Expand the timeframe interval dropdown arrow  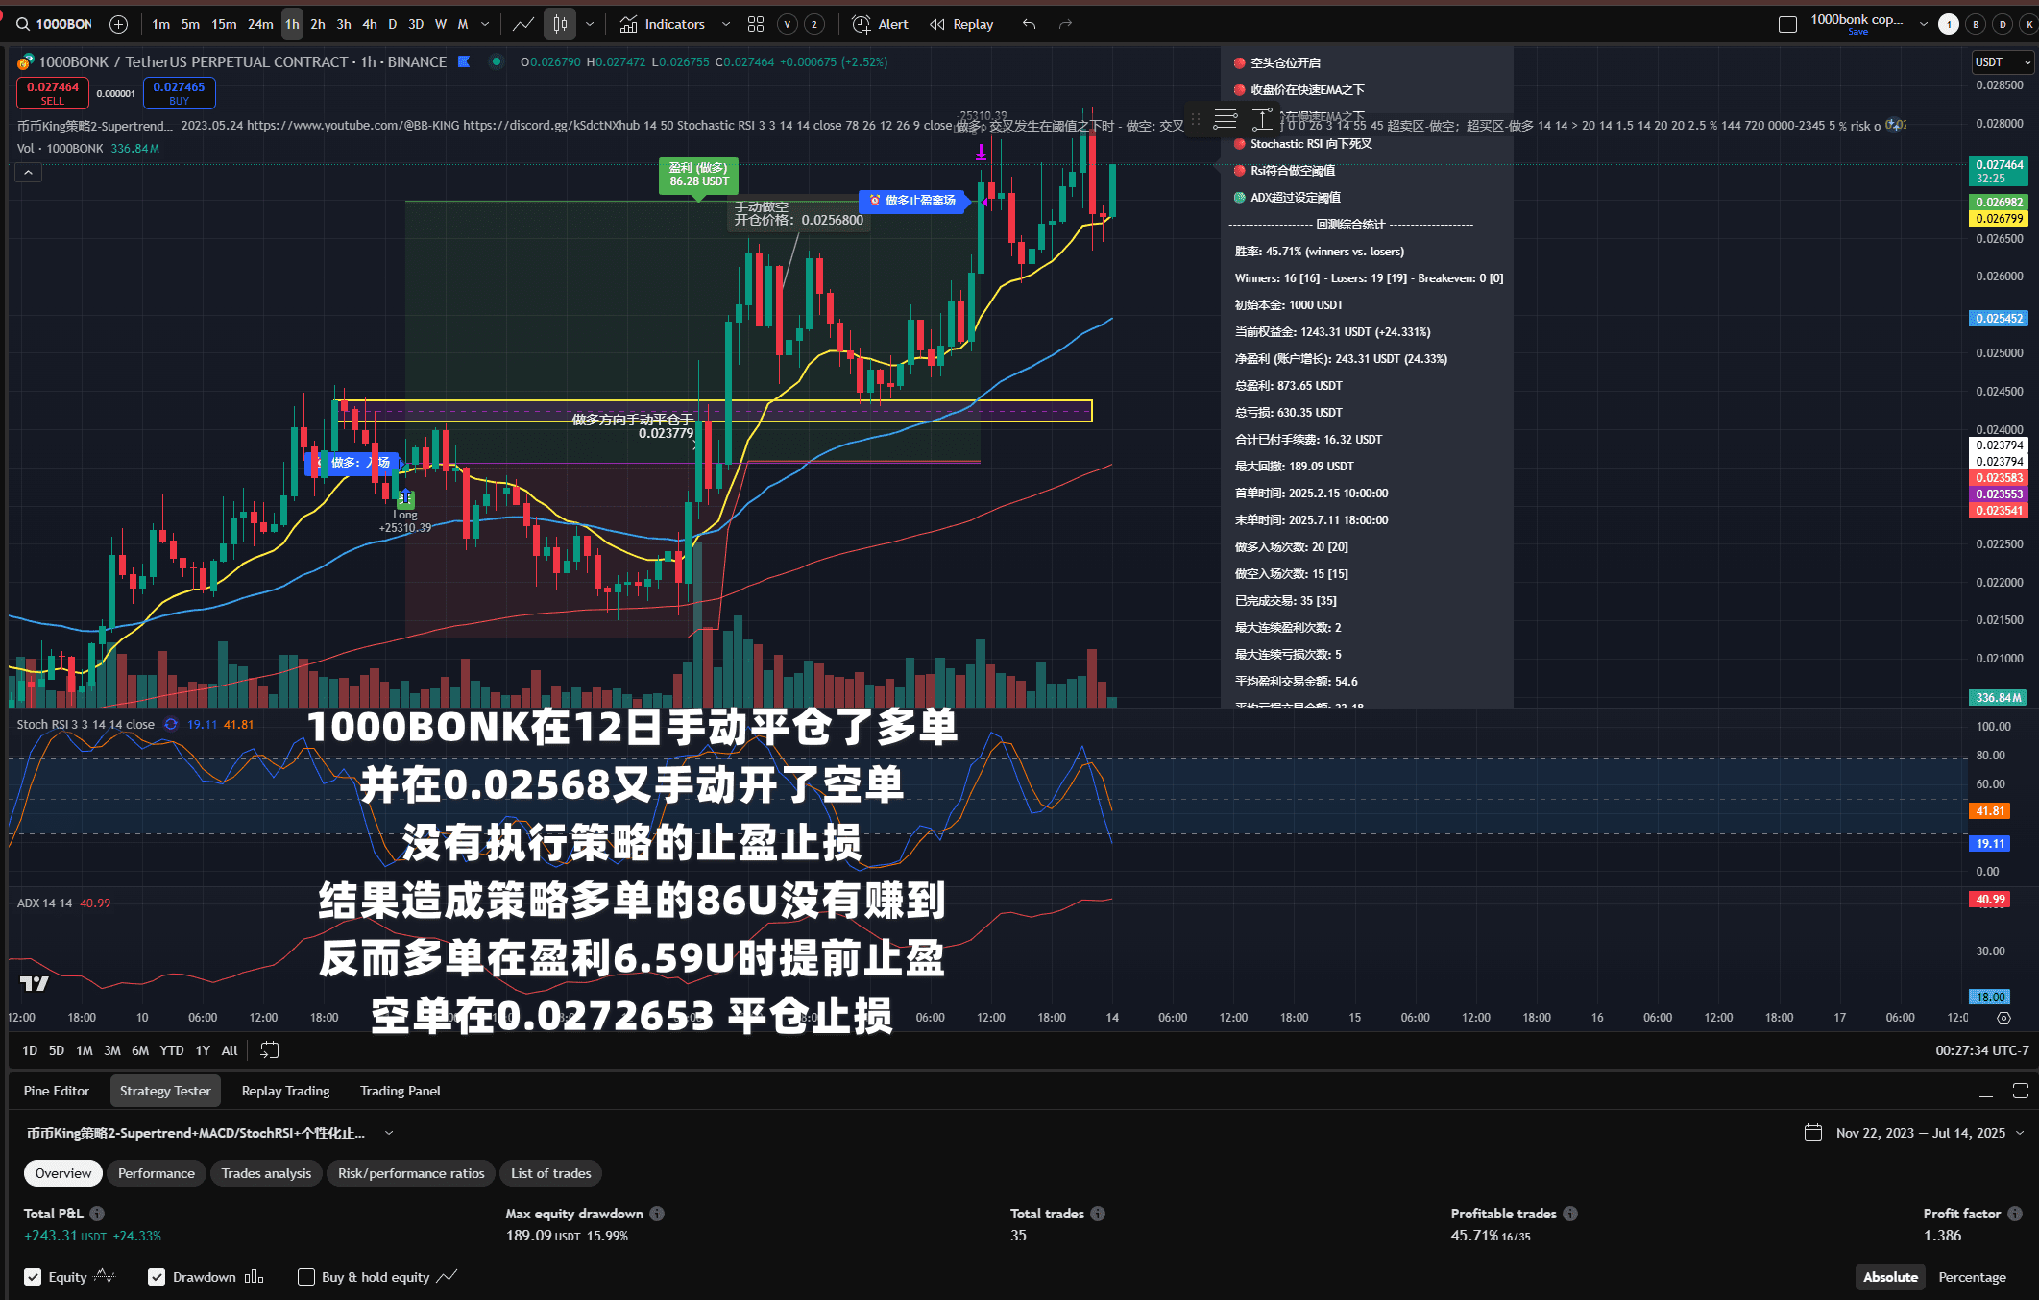pos(485,24)
